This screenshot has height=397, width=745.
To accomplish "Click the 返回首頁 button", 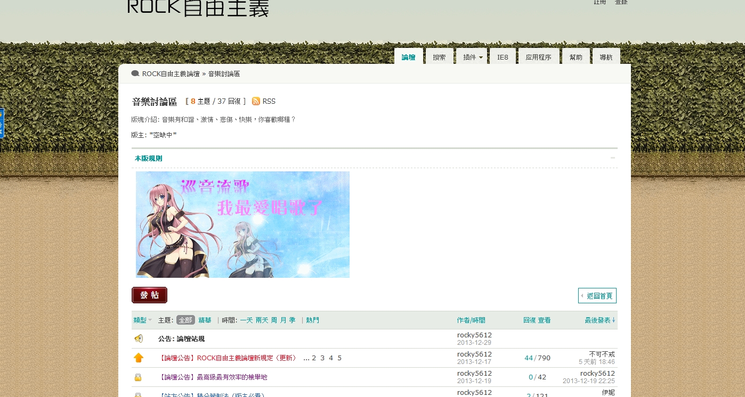I will coord(597,296).
